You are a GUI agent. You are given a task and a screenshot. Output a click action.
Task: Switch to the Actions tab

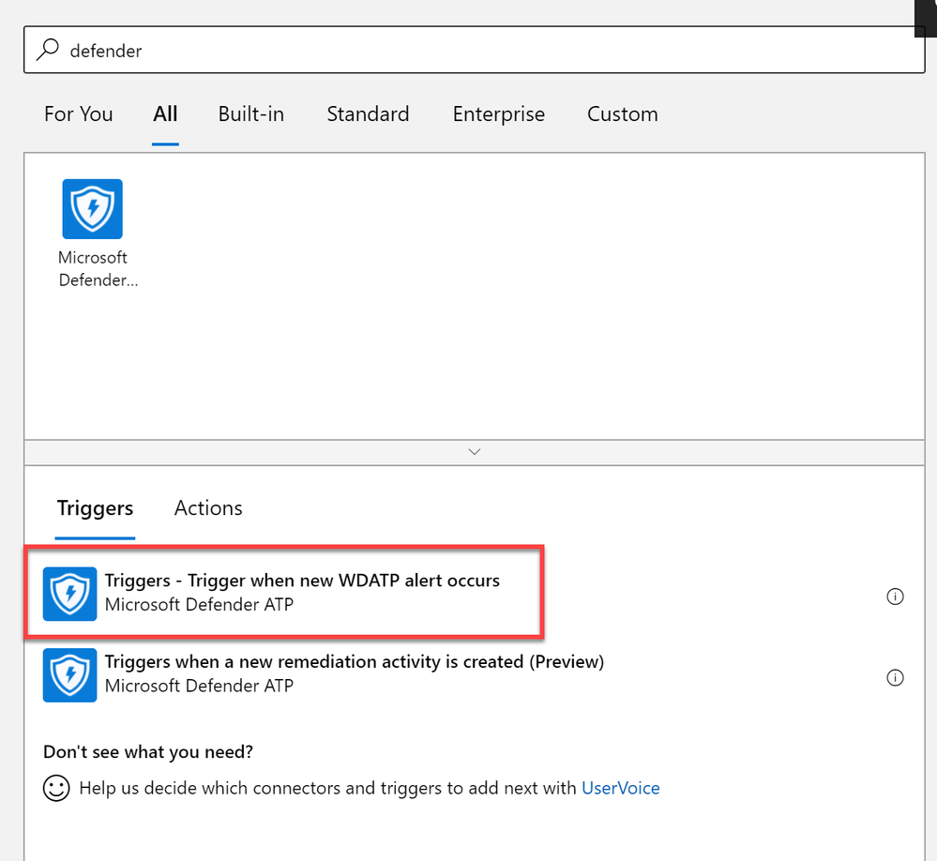[208, 507]
